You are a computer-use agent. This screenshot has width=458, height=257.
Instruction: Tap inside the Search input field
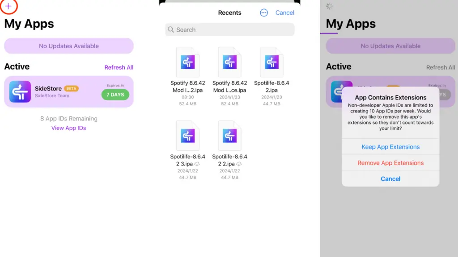224,29
